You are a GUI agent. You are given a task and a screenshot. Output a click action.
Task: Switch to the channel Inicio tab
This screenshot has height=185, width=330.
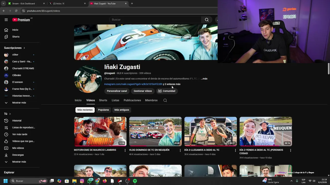coord(78,100)
